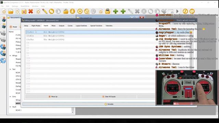Click the gold radio profile icon
Screen dimensions: 219x123
(x=87, y=11)
